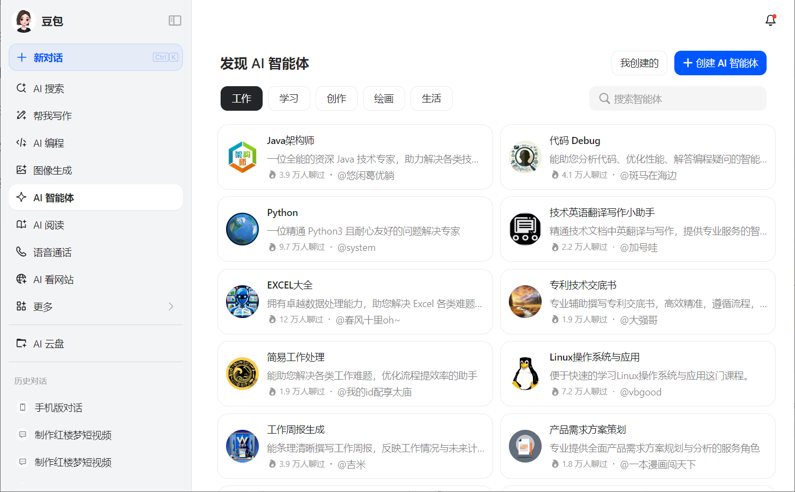
Task: Open AI 看网站 from sidebar
Action: (x=53, y=279)
